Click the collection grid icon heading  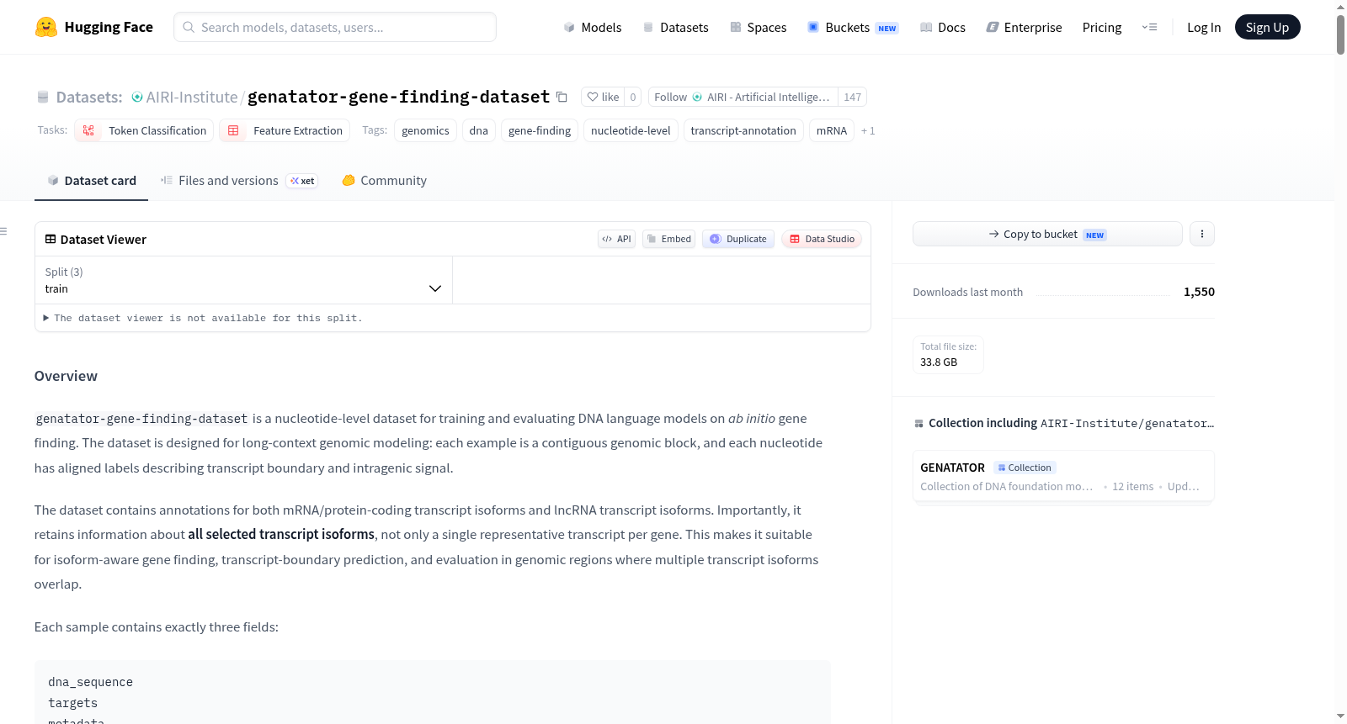(x=918, y=423)
